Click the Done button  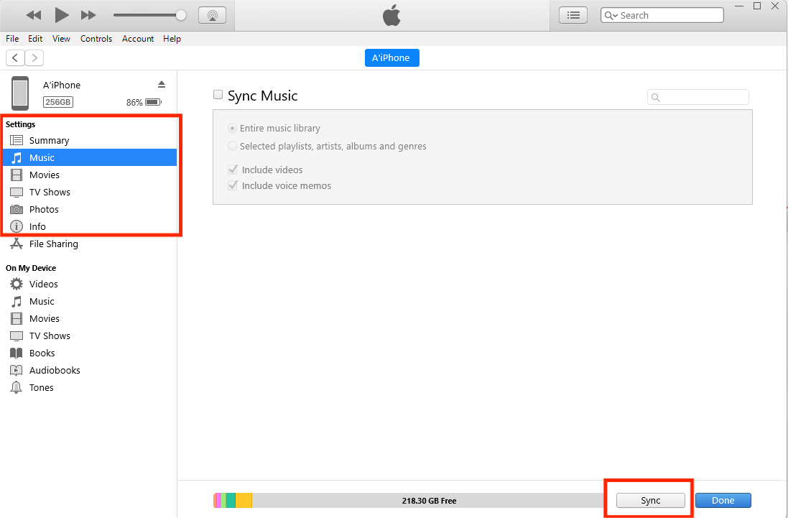(723, 501)
